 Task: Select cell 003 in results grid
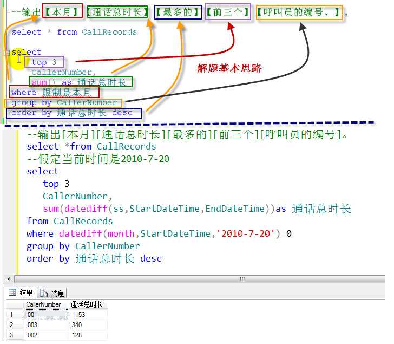pos(45,325)
